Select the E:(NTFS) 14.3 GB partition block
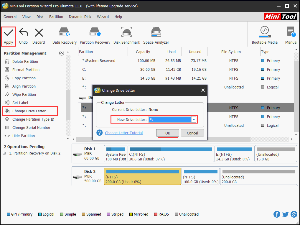The width and height of the screenshot is (300, 225). (x=234, y=154)
